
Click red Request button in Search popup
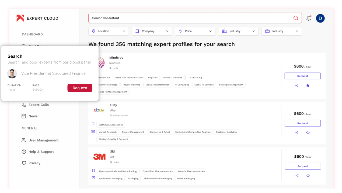[x=80, y=88]
